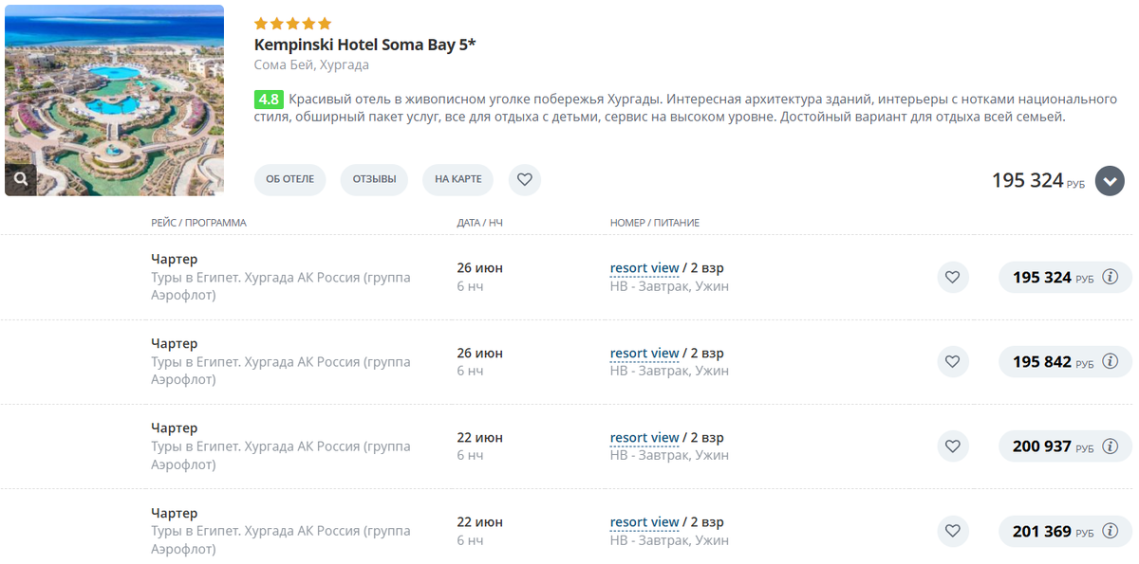Click the Kempinski Hotel Soma Bay title
The image size is (1139, 564).
tap(364, 45)
